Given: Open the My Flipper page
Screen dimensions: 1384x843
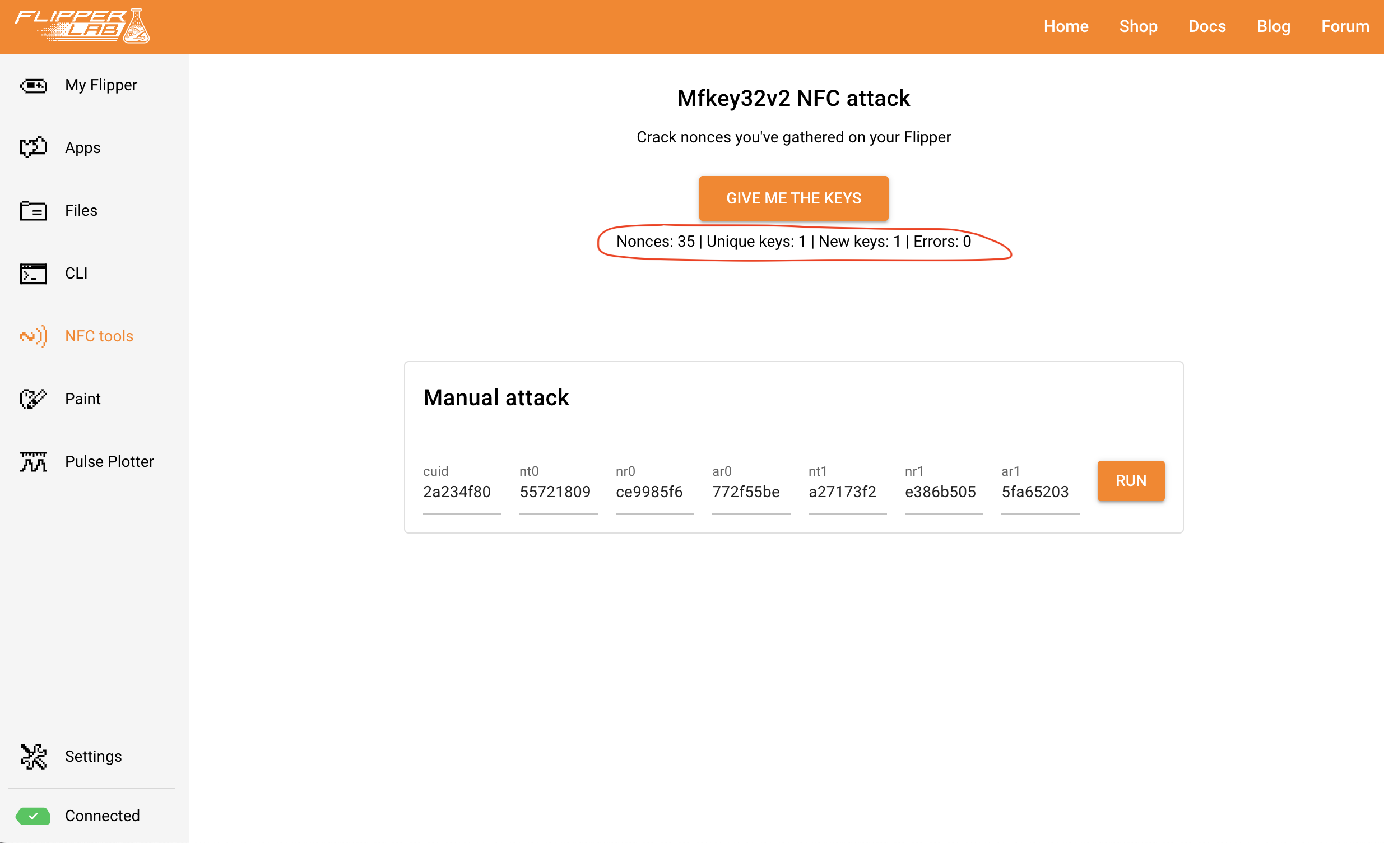Looking at the screenshot, I should coord(94,85).
